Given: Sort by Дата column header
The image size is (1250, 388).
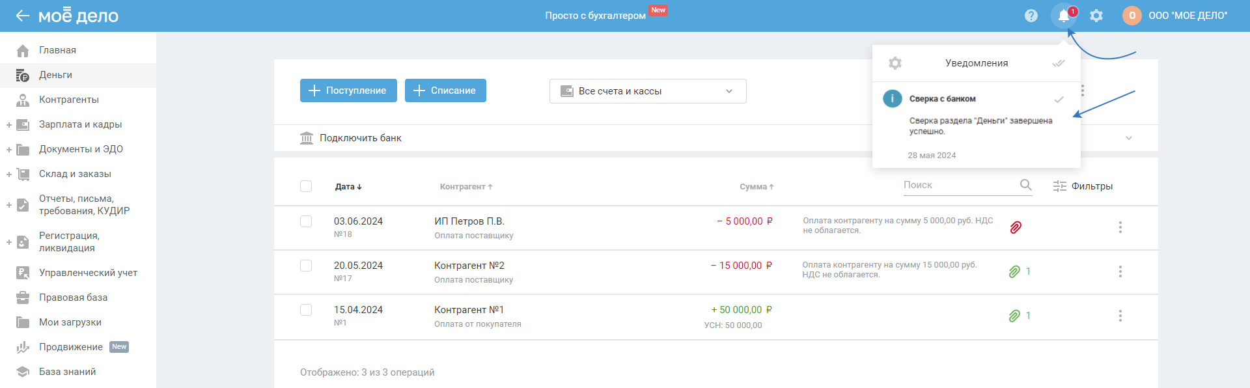Looking at the screenshot, I should coord(348,187).
